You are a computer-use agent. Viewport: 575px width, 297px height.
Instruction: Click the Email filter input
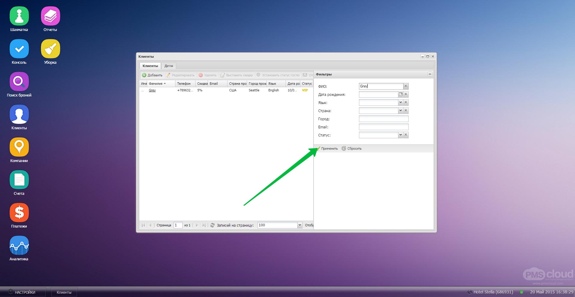(x=384, y=127)
